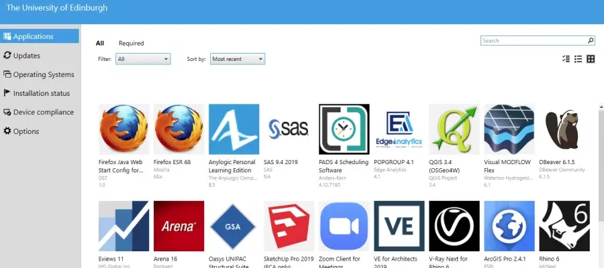Open POPGROUP 4.1 app icon
Screen dimensions: 604x268
coord(399,129)
